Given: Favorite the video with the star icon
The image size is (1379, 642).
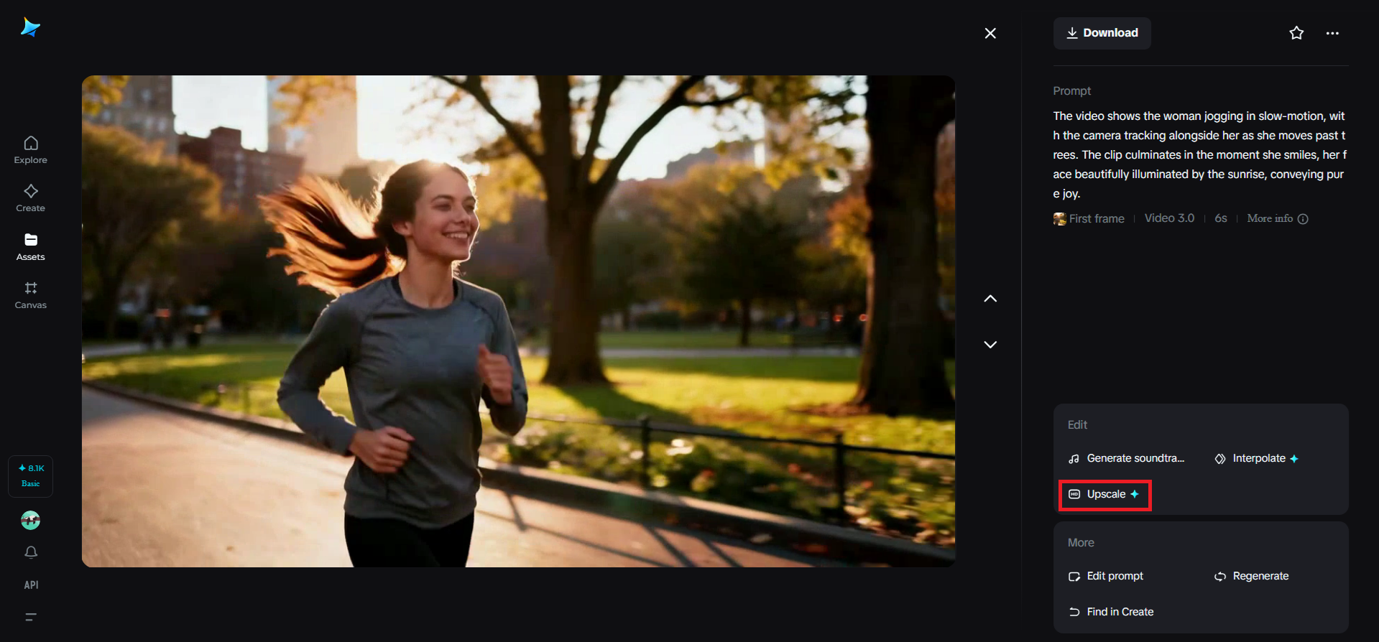Looking at the screenshot, I should 1296,33.
